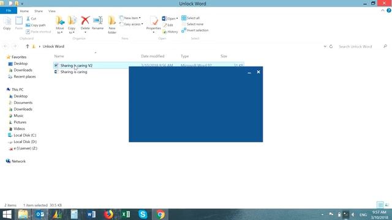
Task: Open Chrome from the taskbar
Action: [160, 215]
